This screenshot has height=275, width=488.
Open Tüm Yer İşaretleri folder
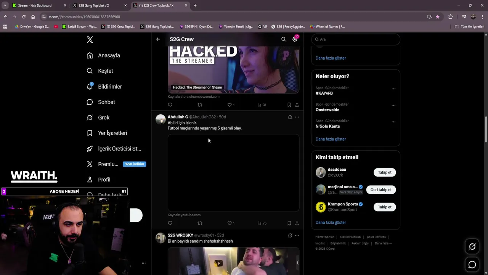[470, 27]
